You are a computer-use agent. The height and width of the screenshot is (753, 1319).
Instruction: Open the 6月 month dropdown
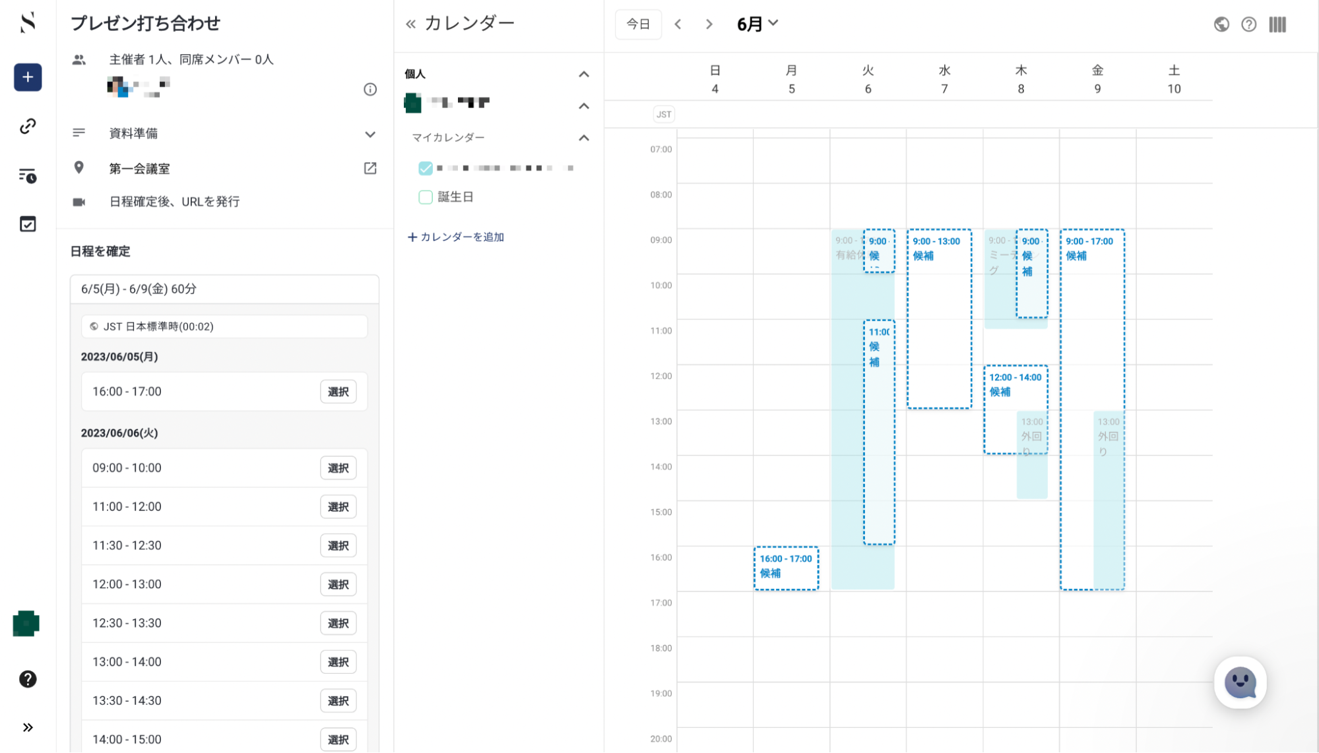coord(757,24)
